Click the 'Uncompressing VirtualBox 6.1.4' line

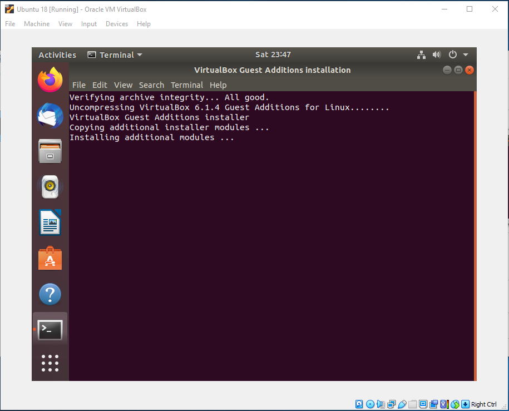229,107
